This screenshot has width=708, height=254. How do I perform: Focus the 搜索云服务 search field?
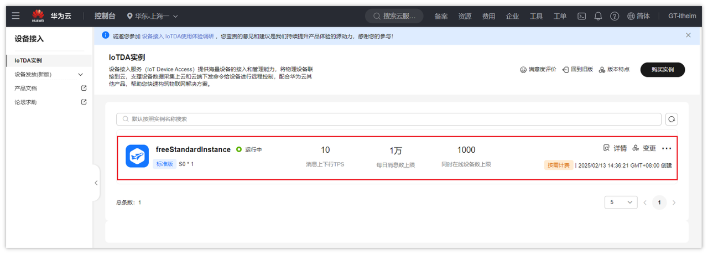point(394,16)
